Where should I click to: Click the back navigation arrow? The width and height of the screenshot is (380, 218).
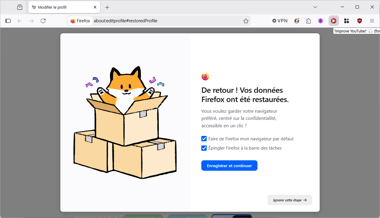point(20,21)
